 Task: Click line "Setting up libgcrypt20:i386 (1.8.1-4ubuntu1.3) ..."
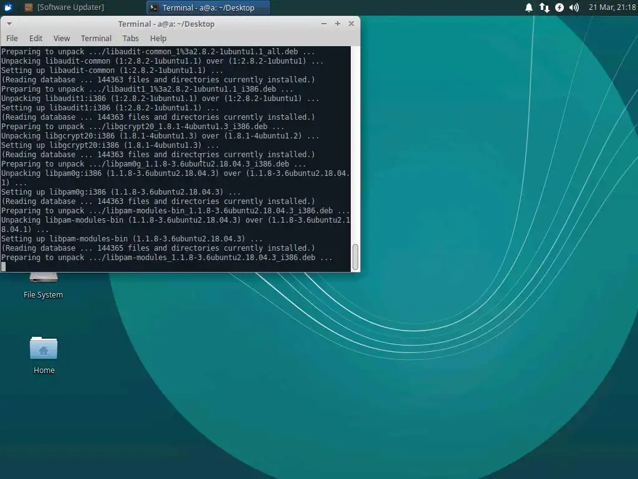click(110, 145)
